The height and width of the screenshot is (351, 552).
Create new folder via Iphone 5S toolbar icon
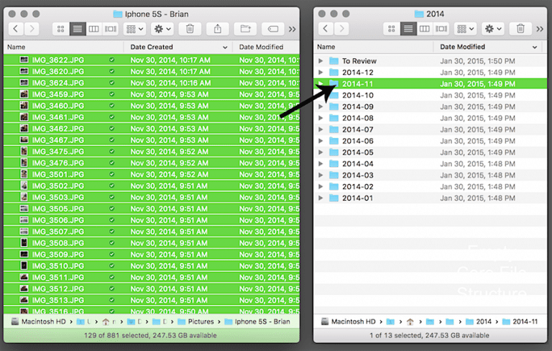[x=245, y=29]
